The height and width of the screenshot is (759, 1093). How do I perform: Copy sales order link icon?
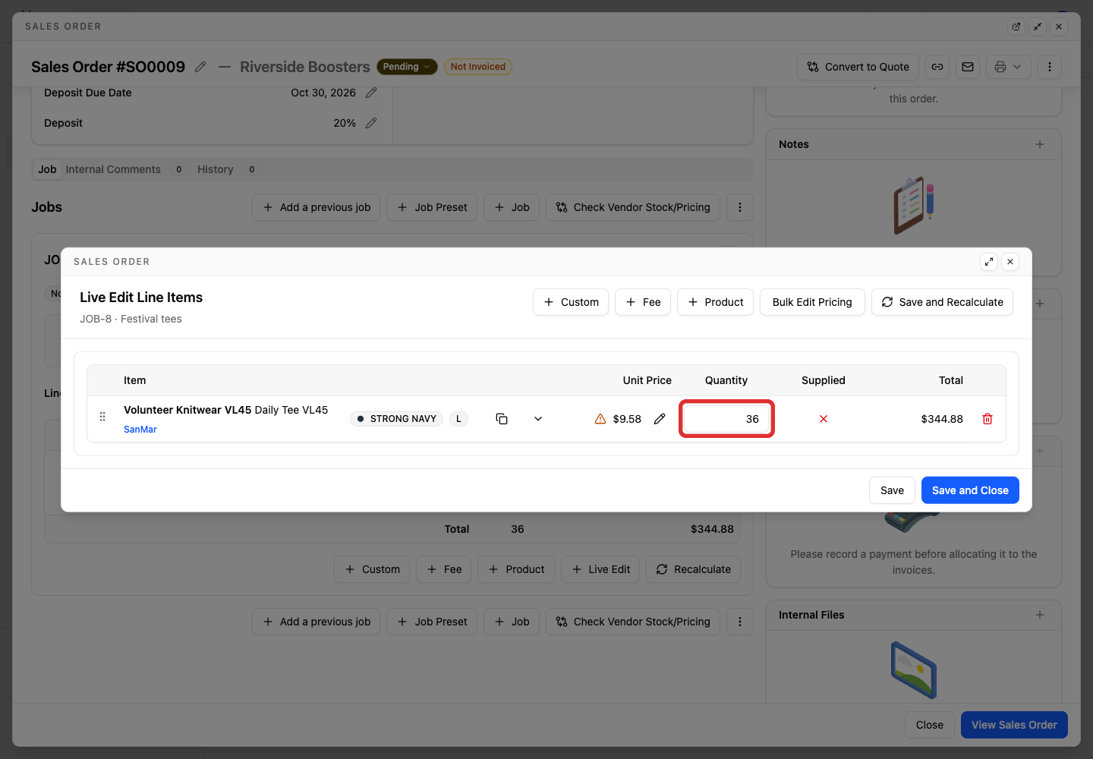tap(937, 67)
